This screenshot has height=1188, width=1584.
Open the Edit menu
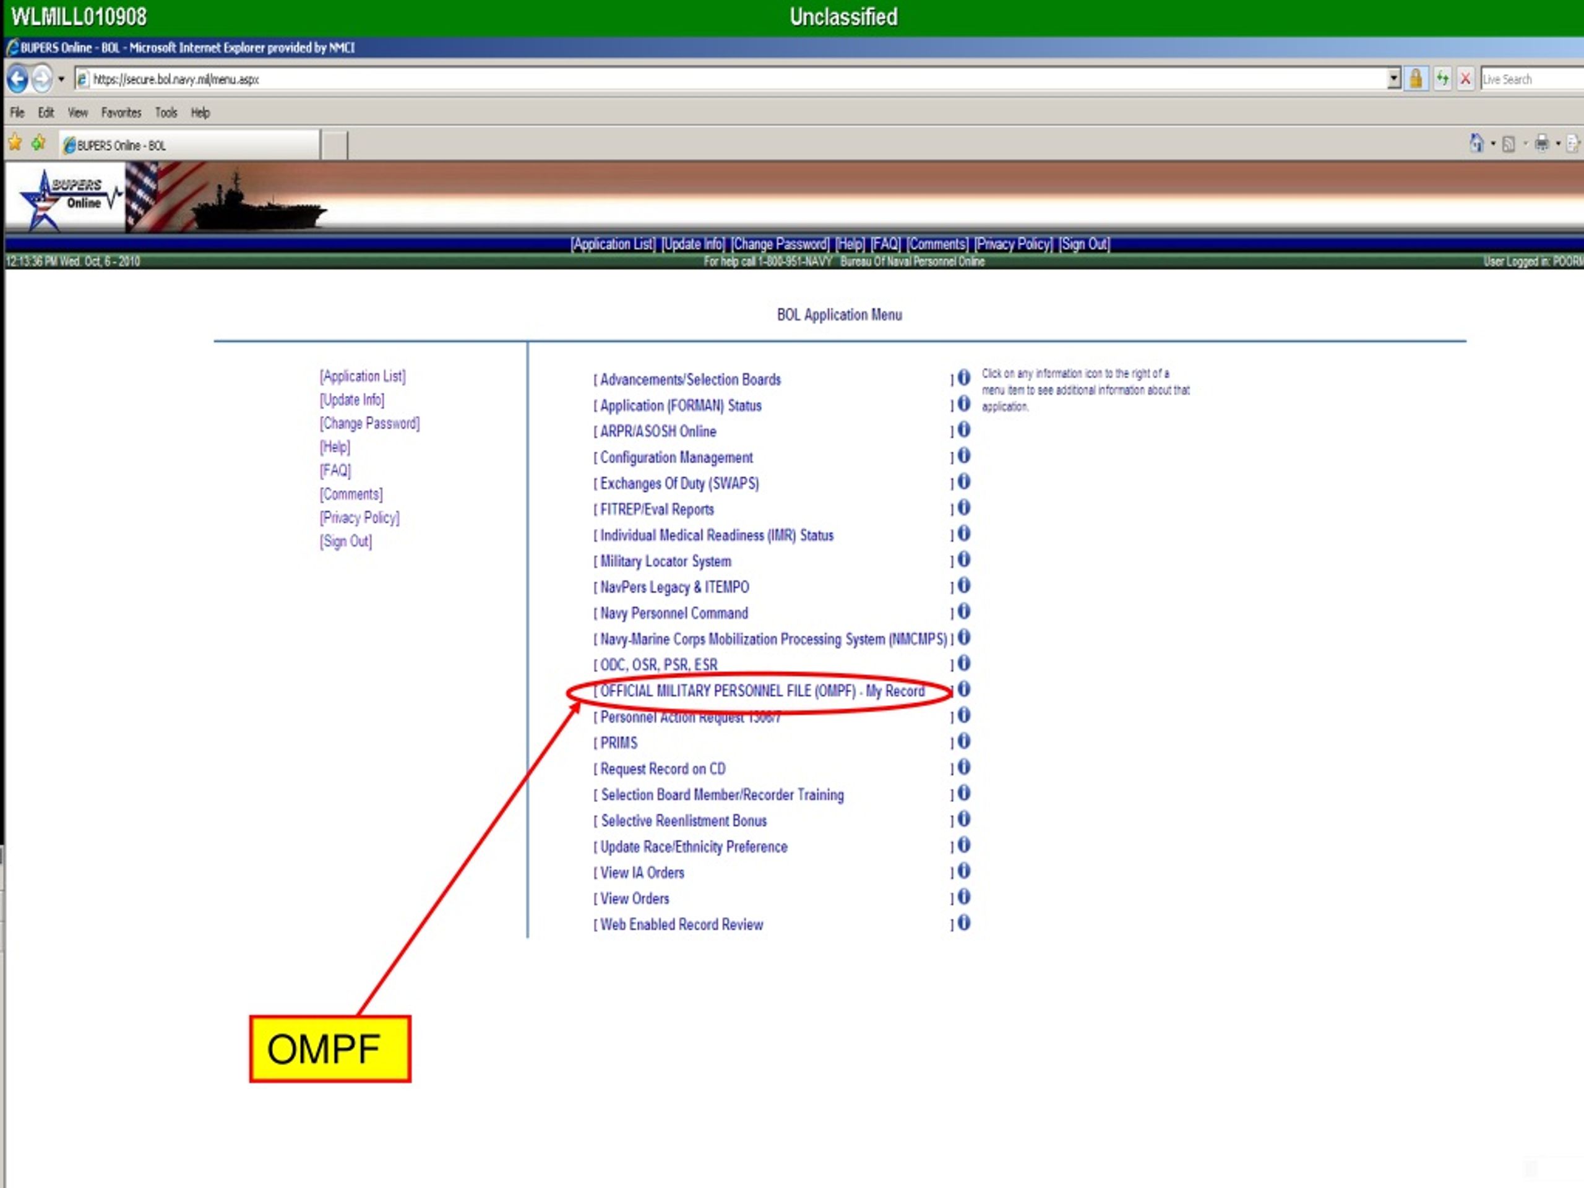click(x=46, y=113)
